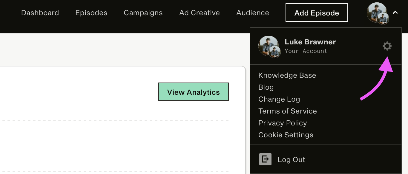Open account settings gear icon
The height and width of the screenshot is (174, 408).
tap(387, 46)
